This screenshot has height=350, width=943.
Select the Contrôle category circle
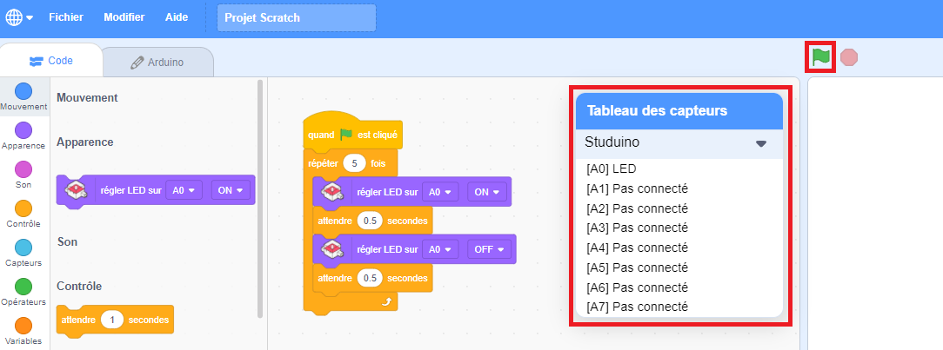[x=23, y=208]
